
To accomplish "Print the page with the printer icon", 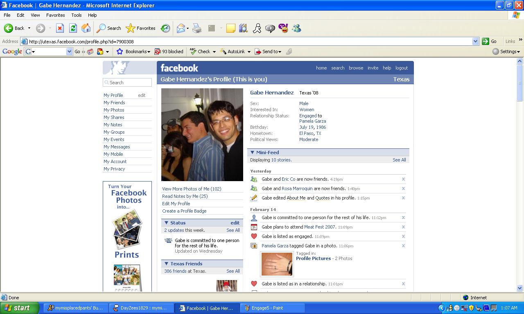I will point(197,28).
